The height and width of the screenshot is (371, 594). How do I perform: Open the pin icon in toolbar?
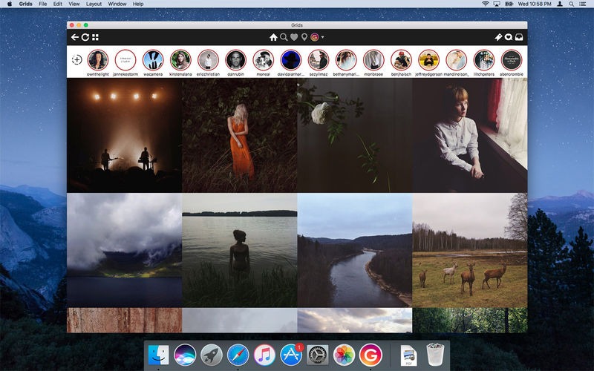[498, 37]
